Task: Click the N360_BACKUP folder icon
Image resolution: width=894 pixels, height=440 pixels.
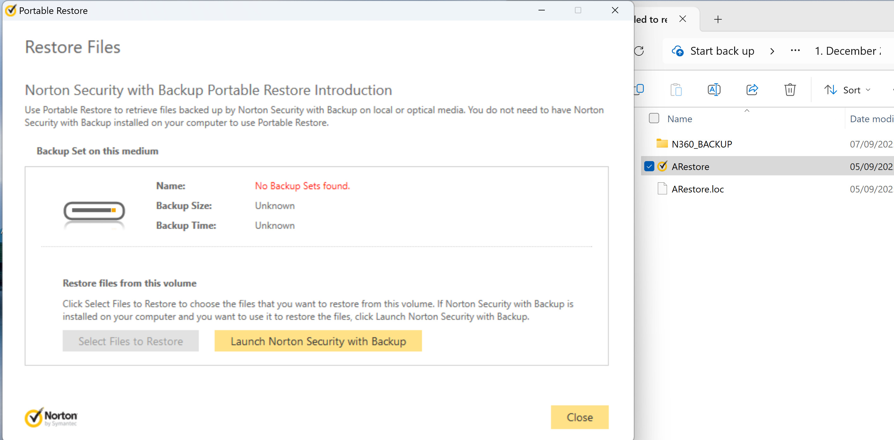Action: tap(662, 144)
